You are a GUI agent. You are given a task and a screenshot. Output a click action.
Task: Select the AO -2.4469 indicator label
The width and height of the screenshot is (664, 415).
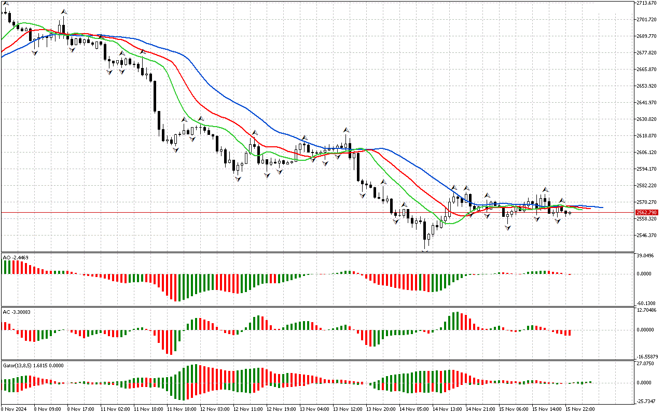tap(16, 257)
